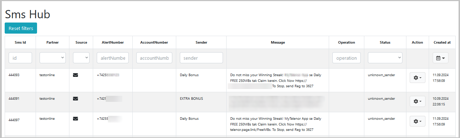Image resolution: width=460 pixels, height=138 pixels.
Task: Focus the sender filter field
Action: pos(201,58)
